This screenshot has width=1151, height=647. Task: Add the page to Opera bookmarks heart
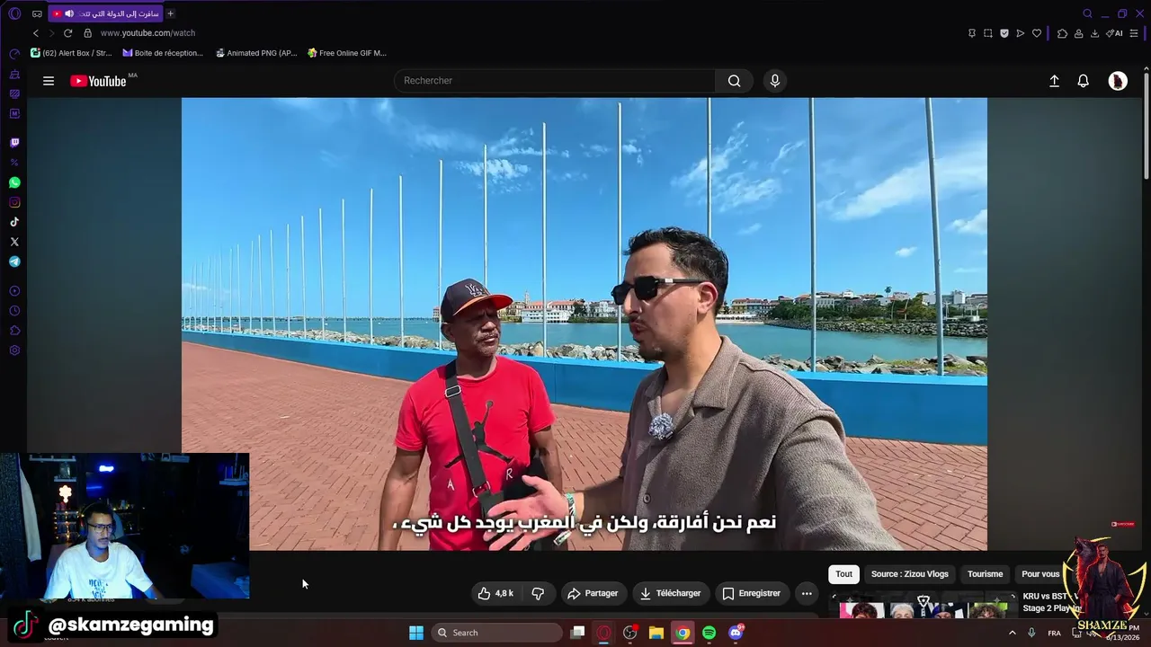coord(1037,33)
